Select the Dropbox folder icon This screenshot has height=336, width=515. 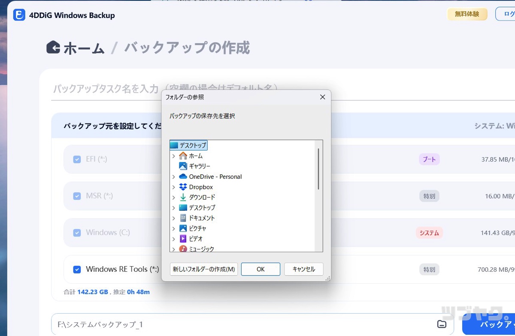[x=183, y=187]
